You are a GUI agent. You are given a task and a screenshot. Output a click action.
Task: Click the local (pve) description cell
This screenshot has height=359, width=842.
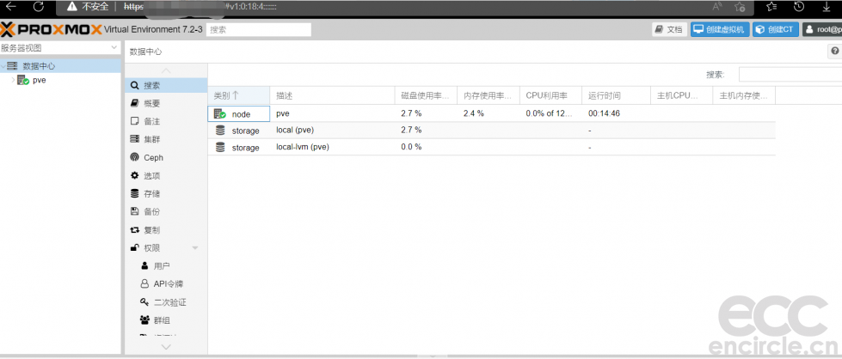pyautogui.click(x=295, y=130)
